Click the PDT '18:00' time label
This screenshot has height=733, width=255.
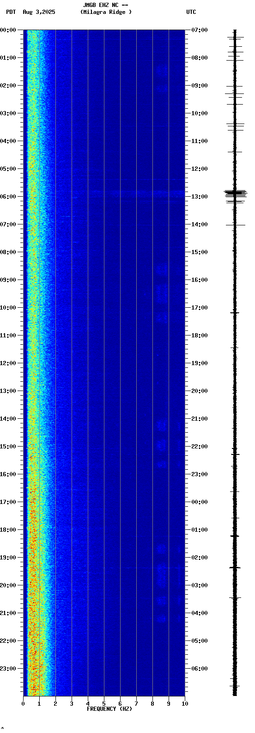[x=8, y=530]
